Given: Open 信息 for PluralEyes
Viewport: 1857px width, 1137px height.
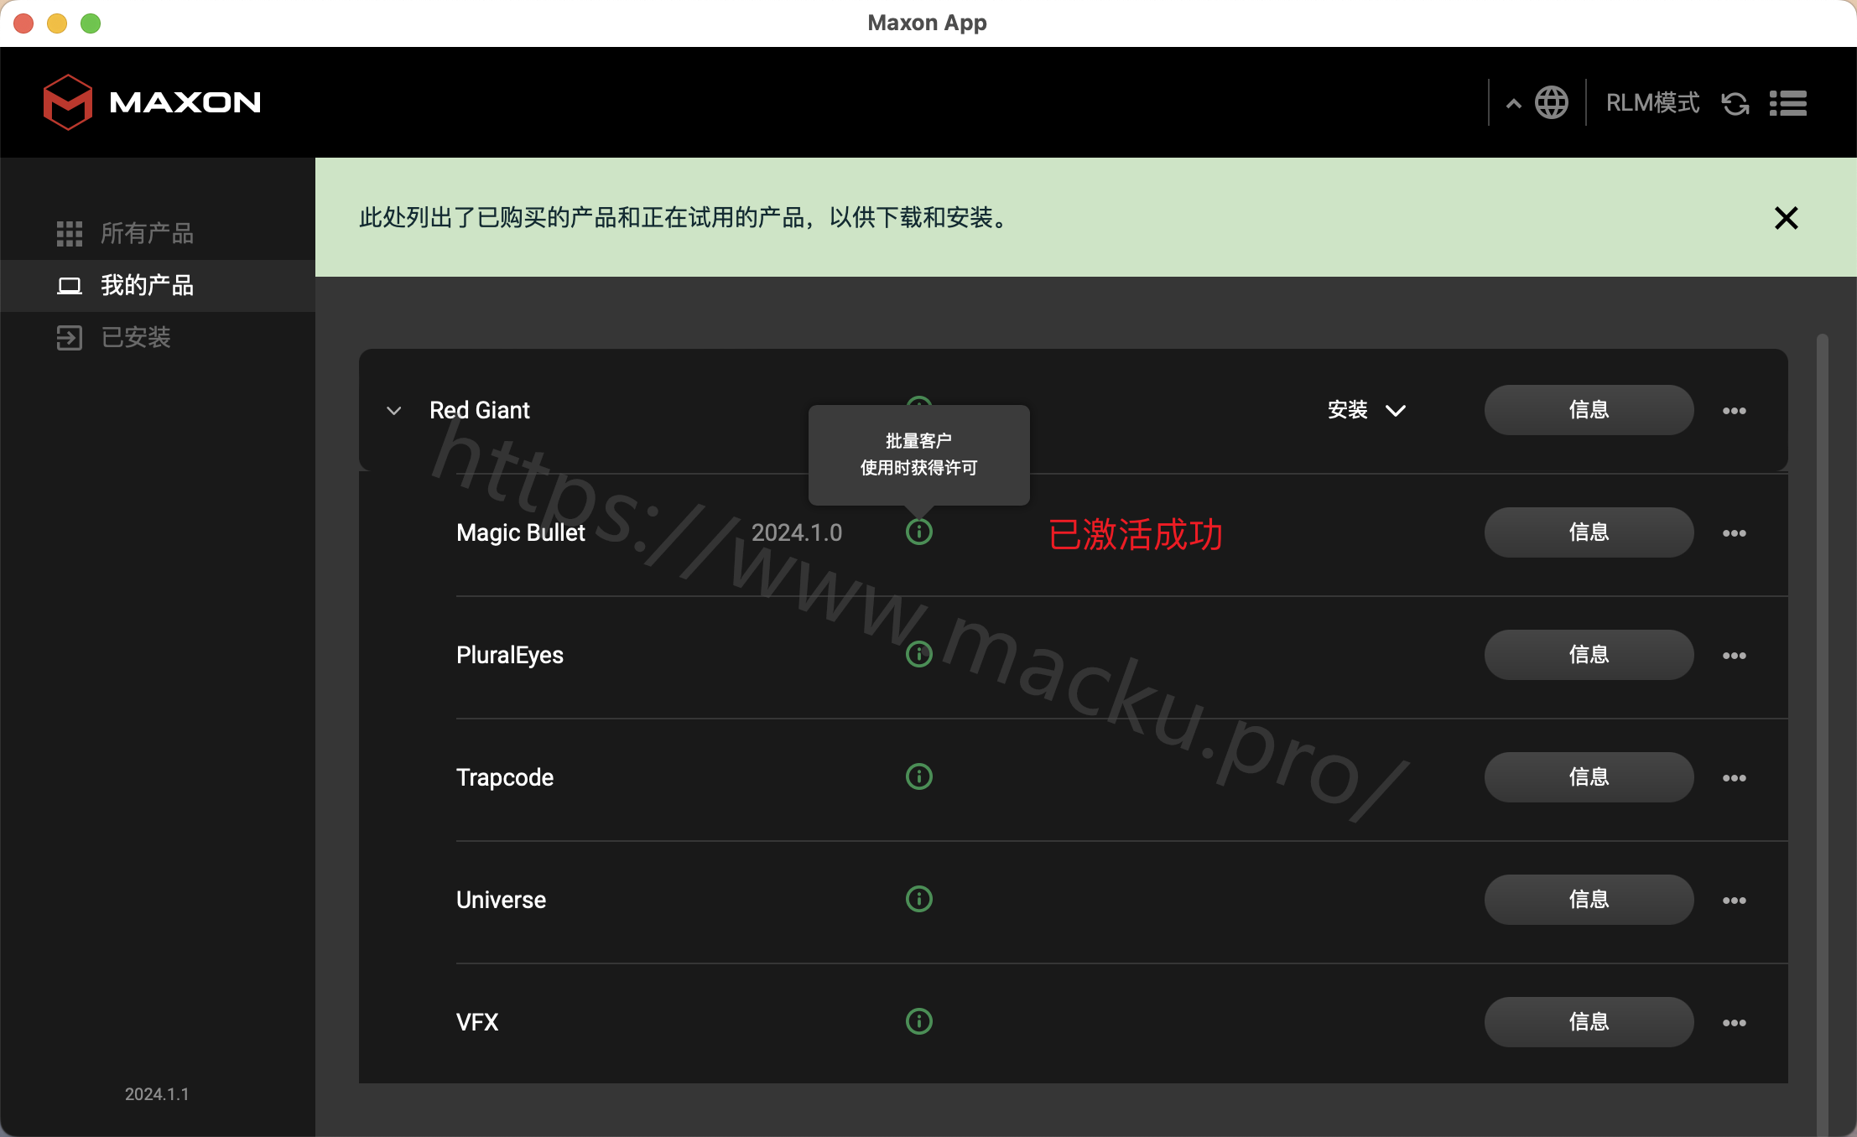Looking at the screenshot, I should 1589,655.
